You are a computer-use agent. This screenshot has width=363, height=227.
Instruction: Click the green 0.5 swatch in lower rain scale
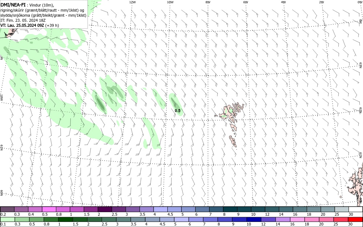click(x=36, y=219)
